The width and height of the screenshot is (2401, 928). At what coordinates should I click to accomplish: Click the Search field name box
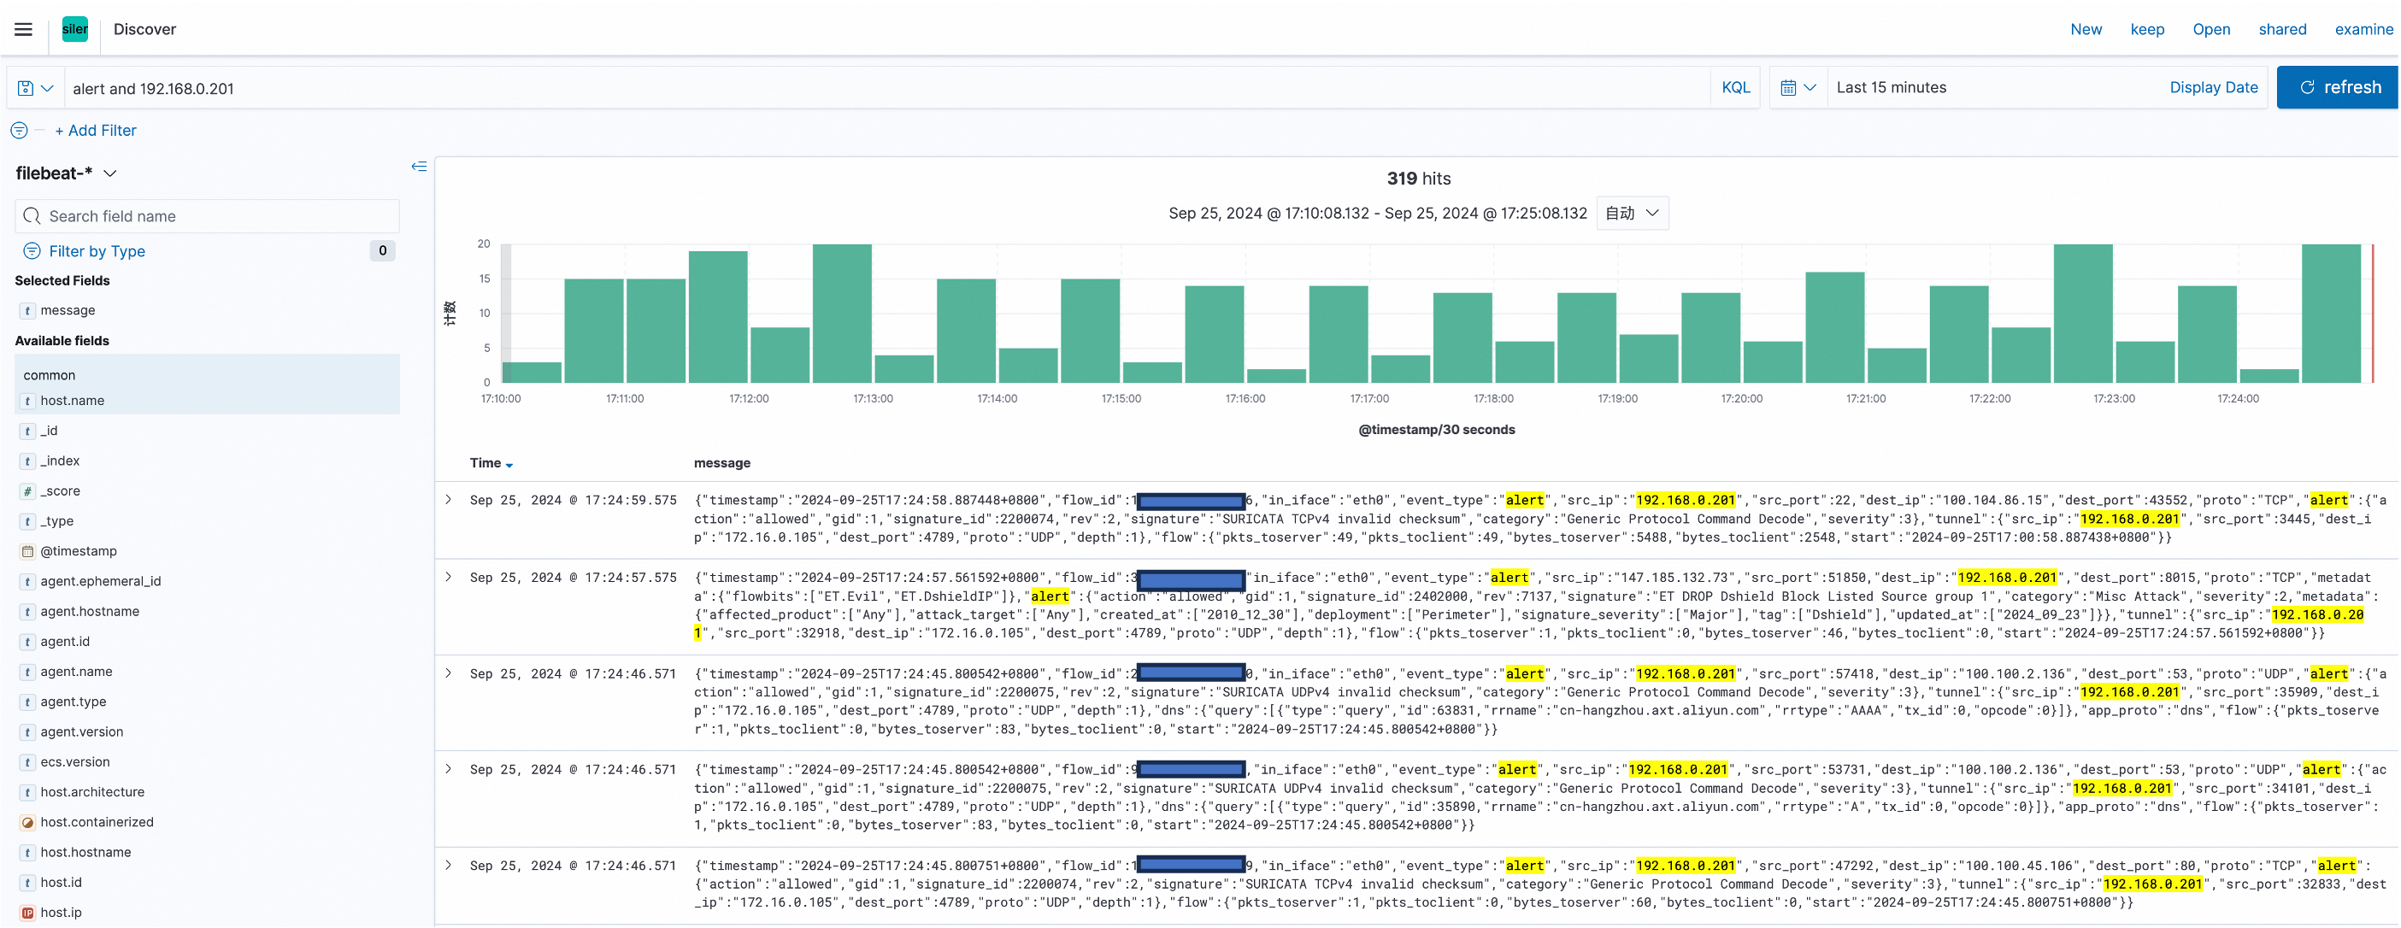207,216
